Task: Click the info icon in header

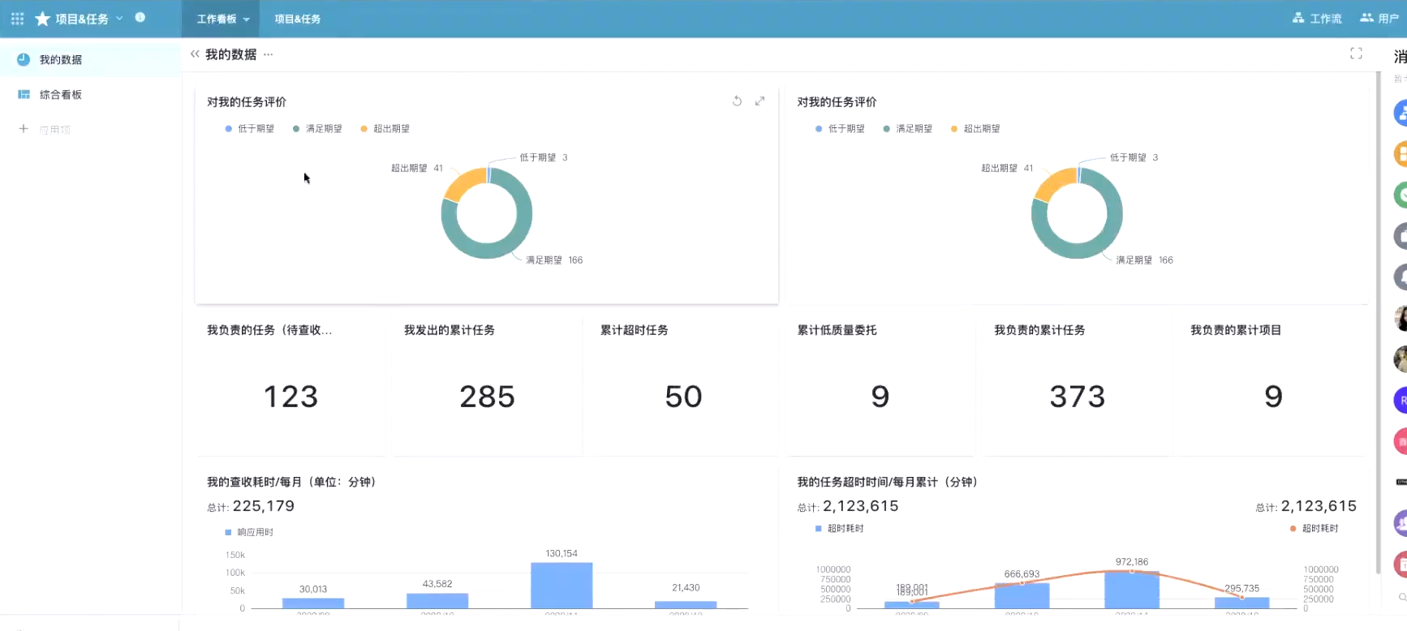Action: pos(140,17)
